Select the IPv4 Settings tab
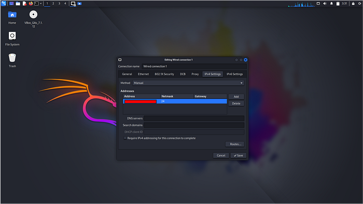363x204 pixels. coord(213,74)
